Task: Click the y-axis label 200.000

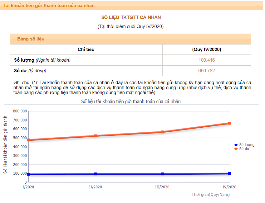Action: (x=20, y=165)
